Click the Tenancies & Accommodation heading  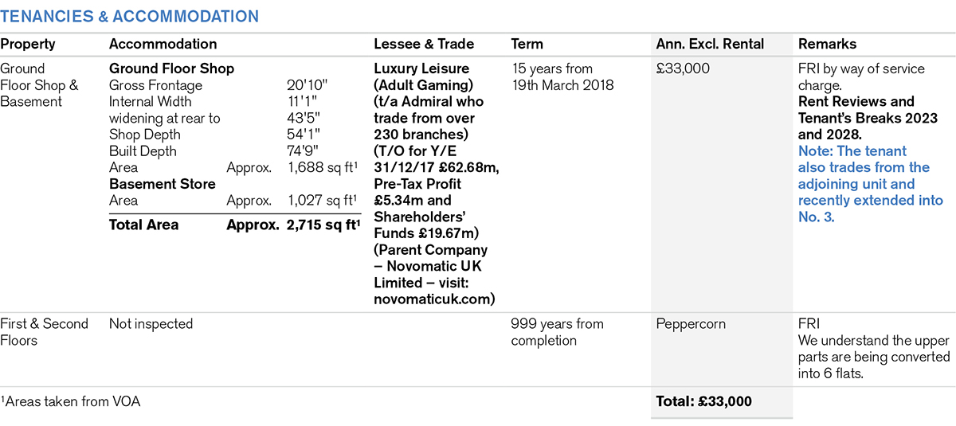click(129, 17)
